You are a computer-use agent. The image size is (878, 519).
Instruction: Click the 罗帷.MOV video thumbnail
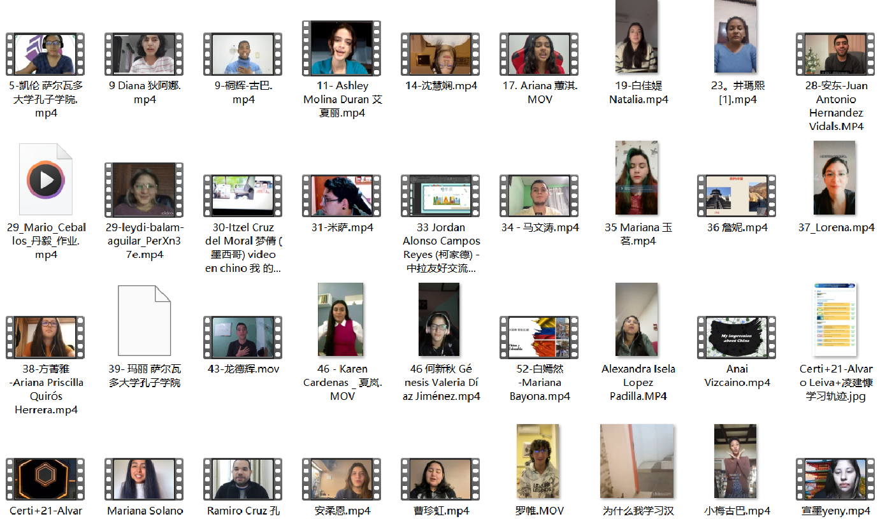tap(538, 462)
